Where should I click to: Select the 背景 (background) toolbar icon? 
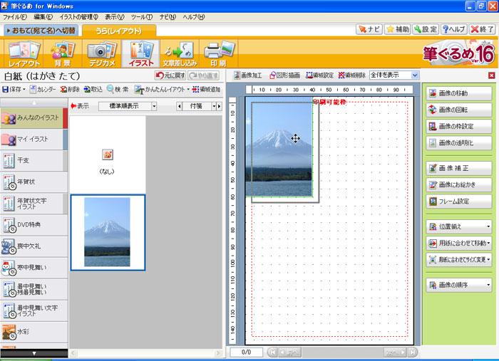63,53
